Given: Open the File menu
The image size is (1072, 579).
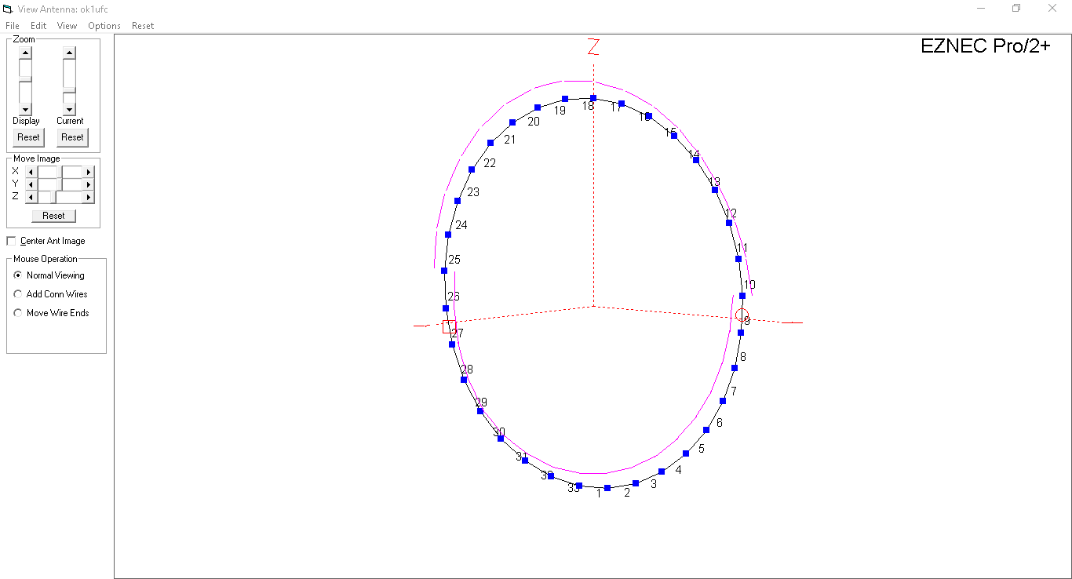Looking at the screenshot, I should click(x=12, y=26).
